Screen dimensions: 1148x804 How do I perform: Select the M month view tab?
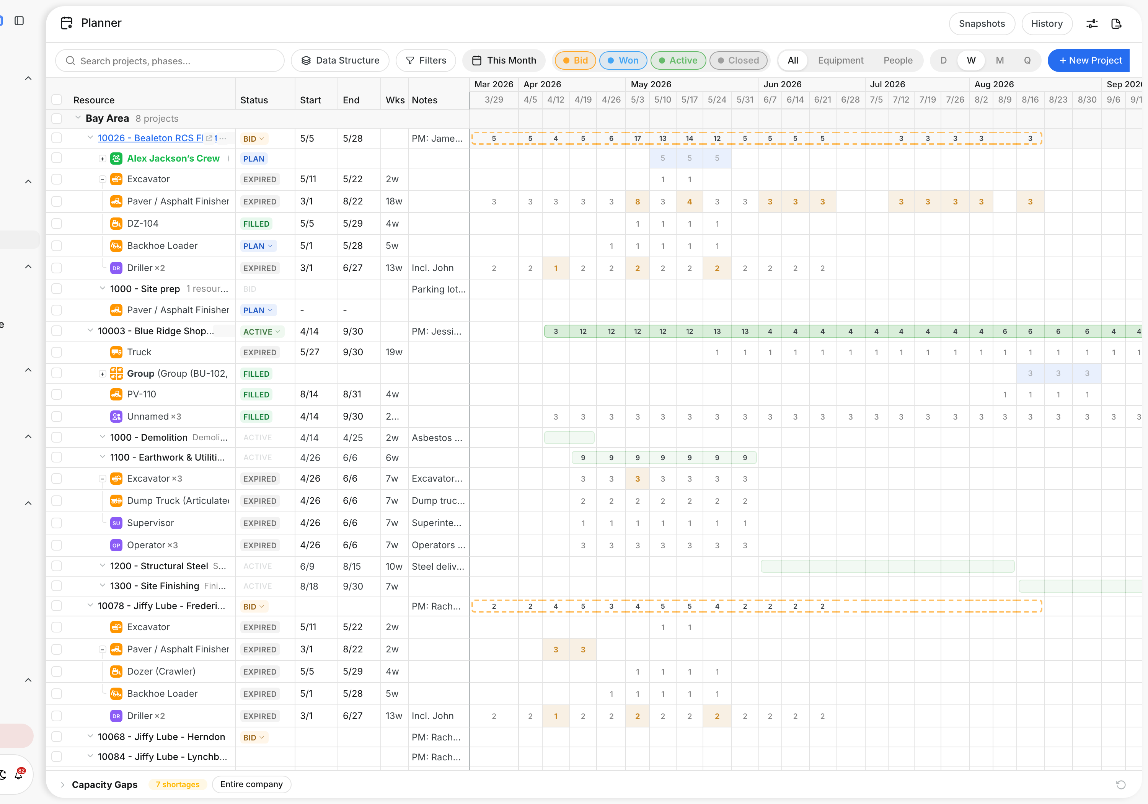click(1000, 60)
